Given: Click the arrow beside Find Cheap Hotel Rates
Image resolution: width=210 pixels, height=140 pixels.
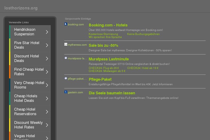Looking at the screenshot, I should tap(47, 72).
